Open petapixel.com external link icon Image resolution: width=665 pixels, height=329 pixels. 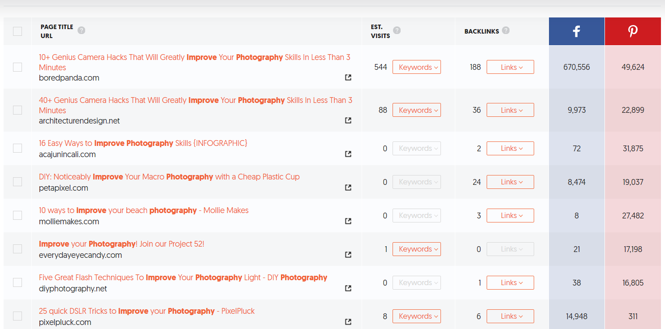(348, 188)
